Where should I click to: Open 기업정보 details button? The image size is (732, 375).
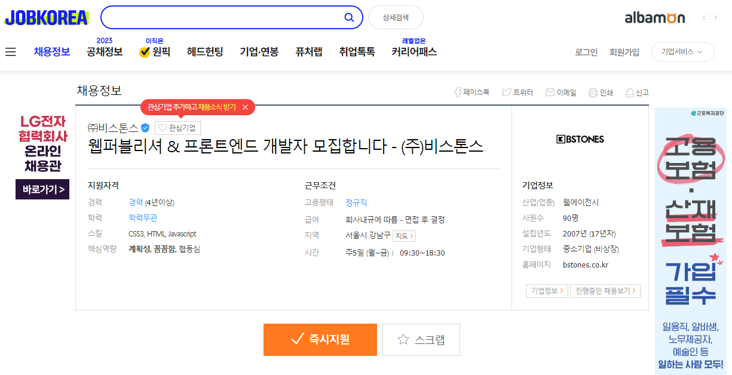[546, 291]
